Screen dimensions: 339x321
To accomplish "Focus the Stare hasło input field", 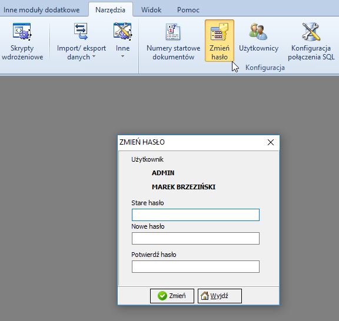I will [x=195, y=215].
